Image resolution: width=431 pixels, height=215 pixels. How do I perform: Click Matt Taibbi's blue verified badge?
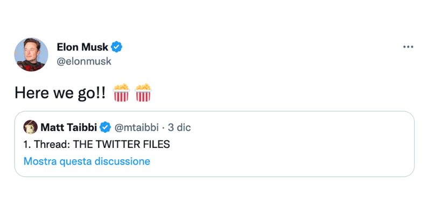[106, 127]
